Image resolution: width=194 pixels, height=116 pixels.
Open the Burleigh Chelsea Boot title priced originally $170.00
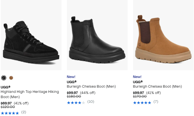pos(157,87)
